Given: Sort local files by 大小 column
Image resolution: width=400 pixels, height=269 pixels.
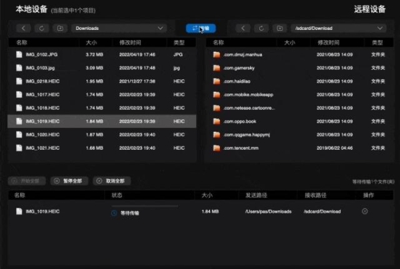Looking at the screenshot, I should 91,43.
